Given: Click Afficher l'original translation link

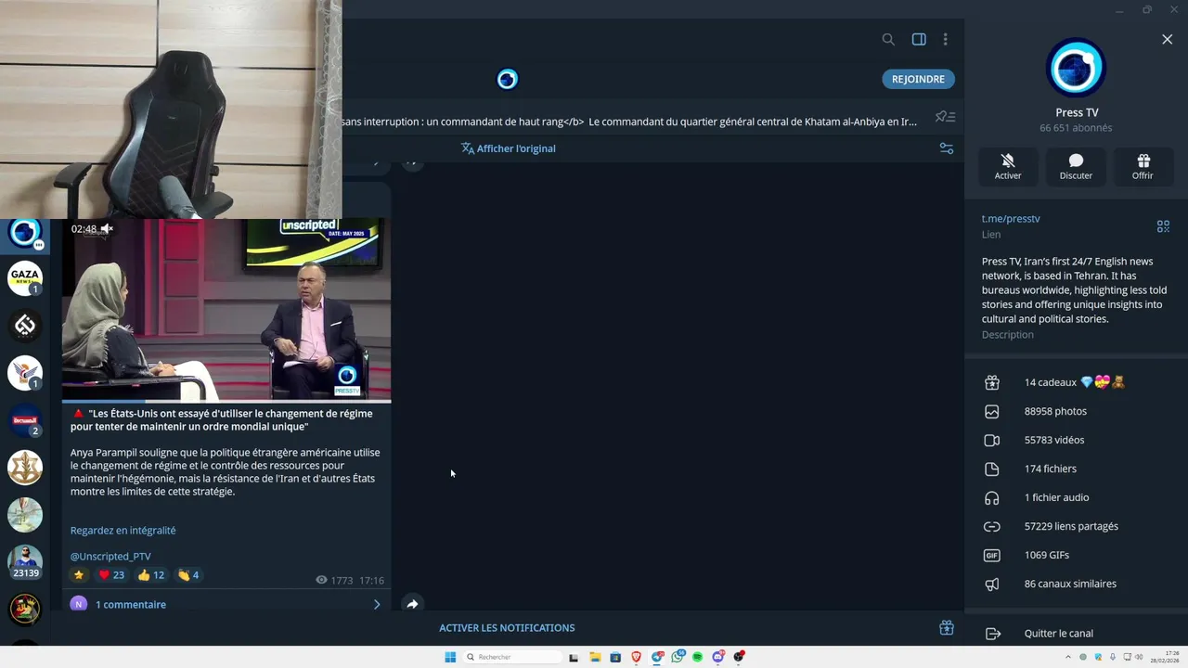Looking at the screenshot, I should pyautogui.click(x=509, y=148).
